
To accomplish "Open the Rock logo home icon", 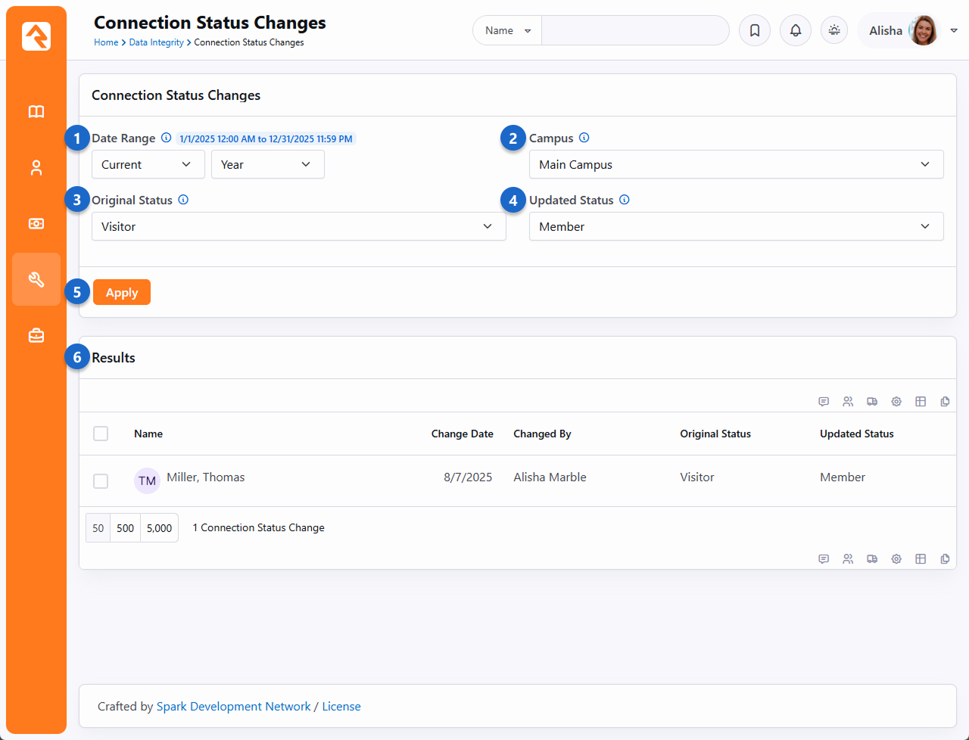I will point(36,36).
